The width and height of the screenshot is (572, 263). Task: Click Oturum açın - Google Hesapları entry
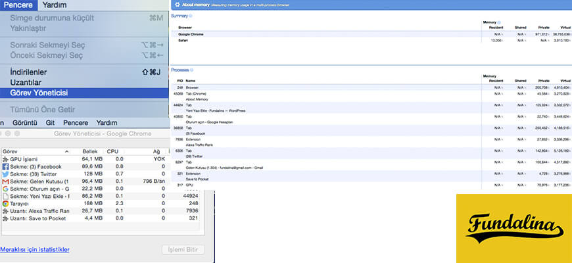click(209, 122)
